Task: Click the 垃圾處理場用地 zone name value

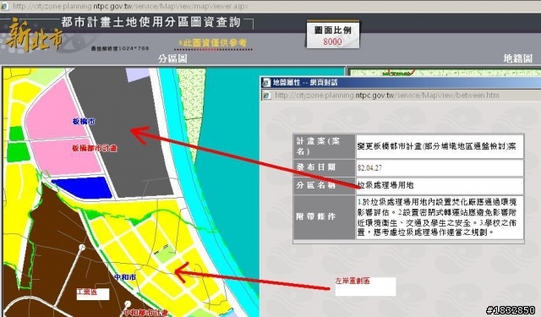Action: pos(385,185)
